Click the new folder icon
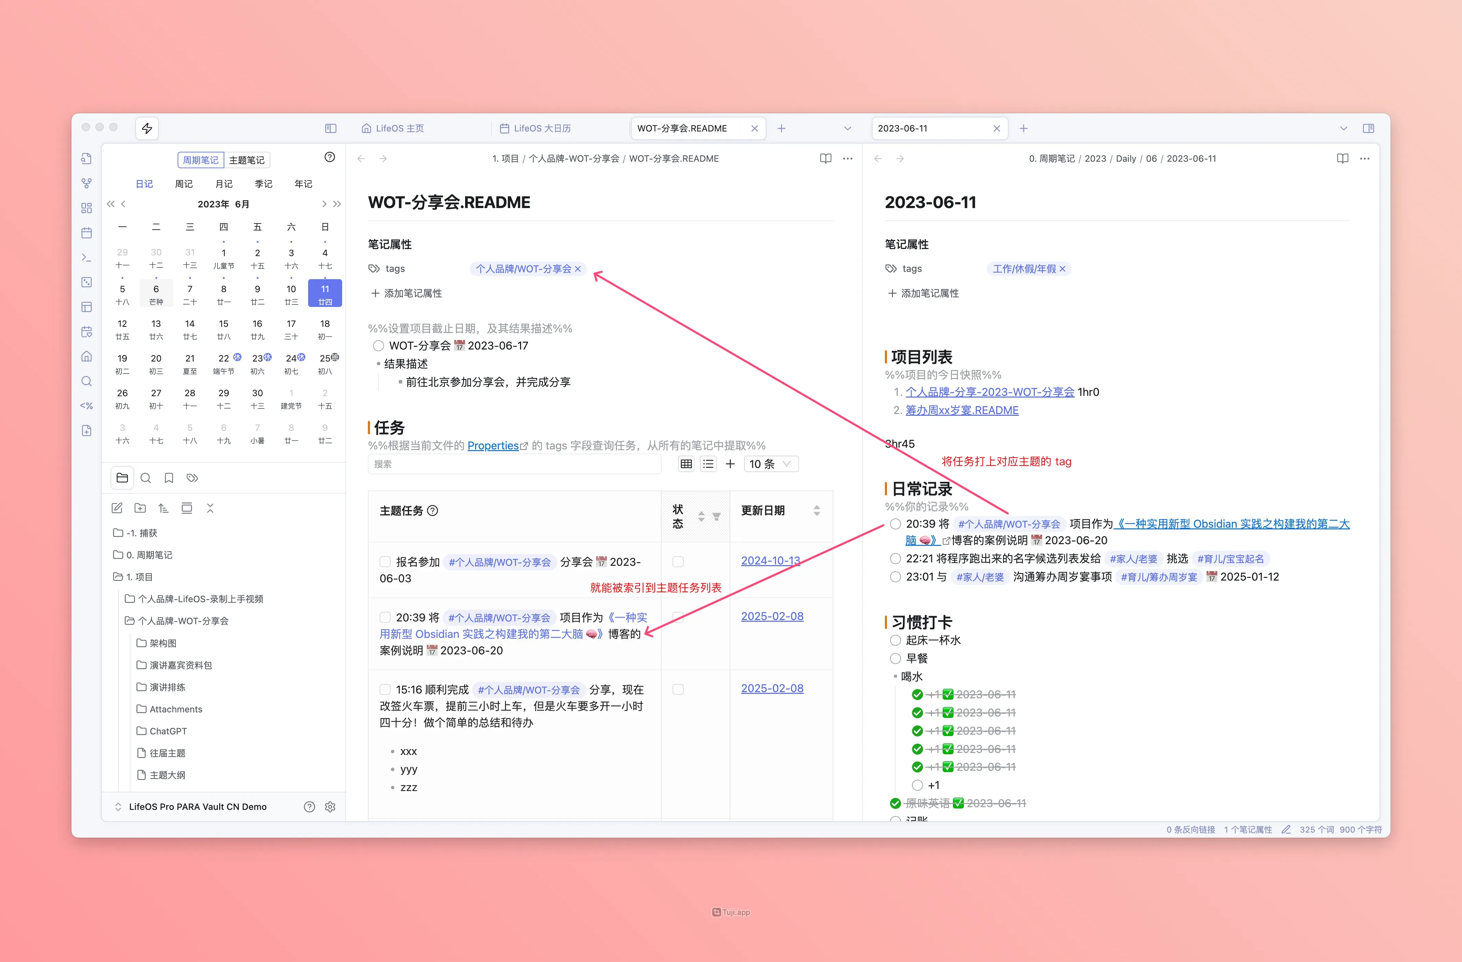This screenshot has height=962, width=1462. coord(140,508)
